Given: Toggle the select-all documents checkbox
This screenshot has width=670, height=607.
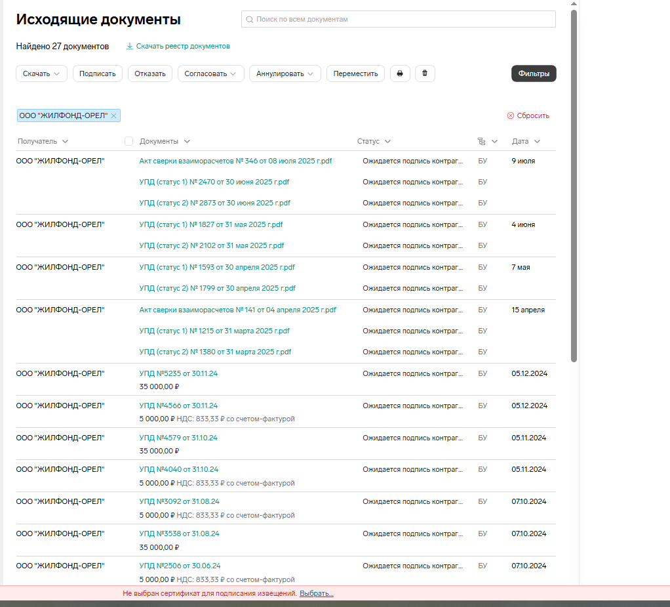Looking at the screenshot, I should [128, 142].
